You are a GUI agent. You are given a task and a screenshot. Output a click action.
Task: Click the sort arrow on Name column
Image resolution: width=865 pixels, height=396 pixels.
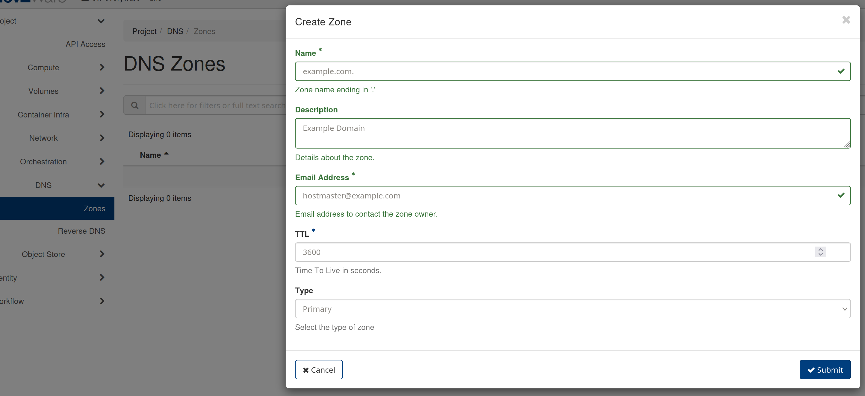click(166, 153)
